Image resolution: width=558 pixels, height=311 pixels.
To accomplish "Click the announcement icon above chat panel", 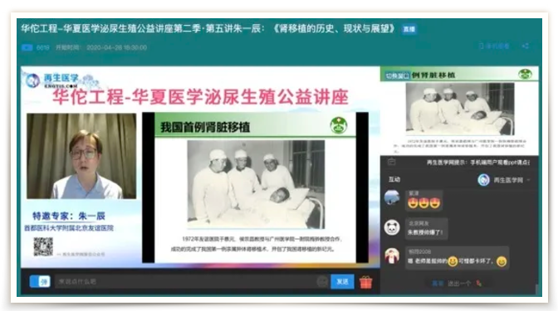I will (x=391, y=162).
